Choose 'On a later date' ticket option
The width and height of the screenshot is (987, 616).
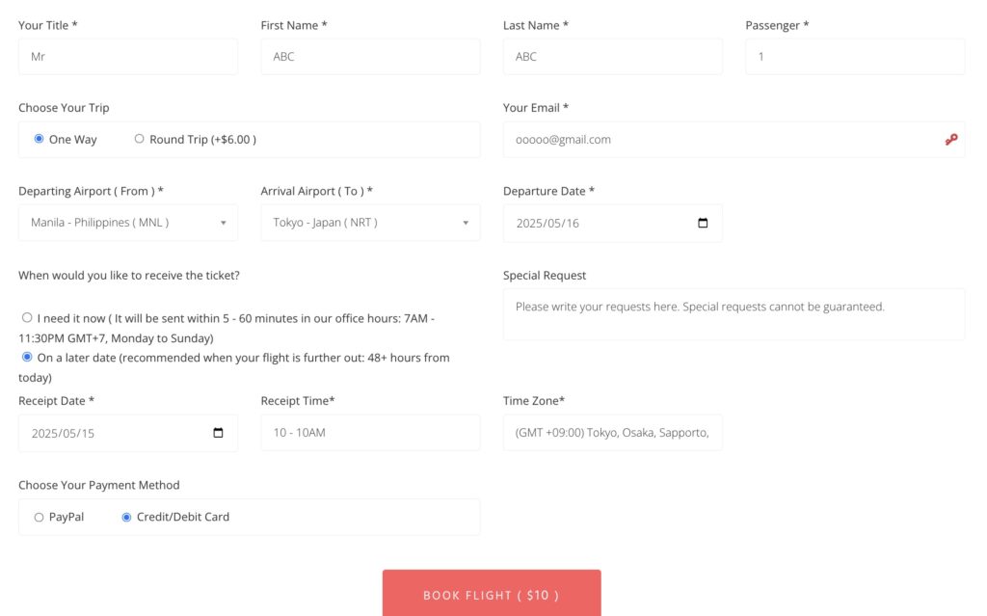click(x=27, y=357)
